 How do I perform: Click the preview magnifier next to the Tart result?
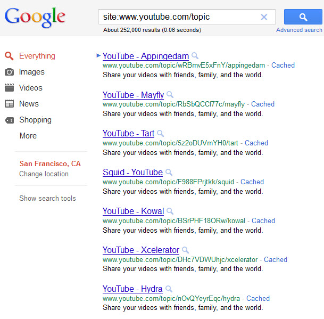[160, 133]
